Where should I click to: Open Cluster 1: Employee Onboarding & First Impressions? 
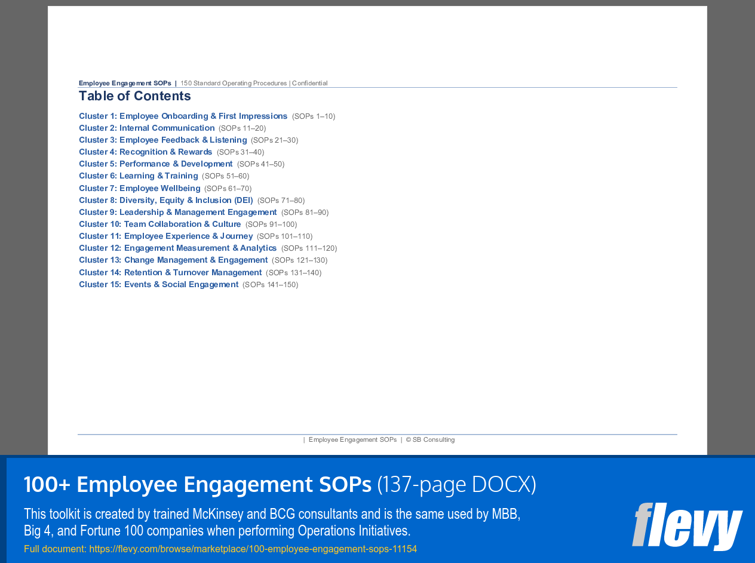tap(183, 116)
